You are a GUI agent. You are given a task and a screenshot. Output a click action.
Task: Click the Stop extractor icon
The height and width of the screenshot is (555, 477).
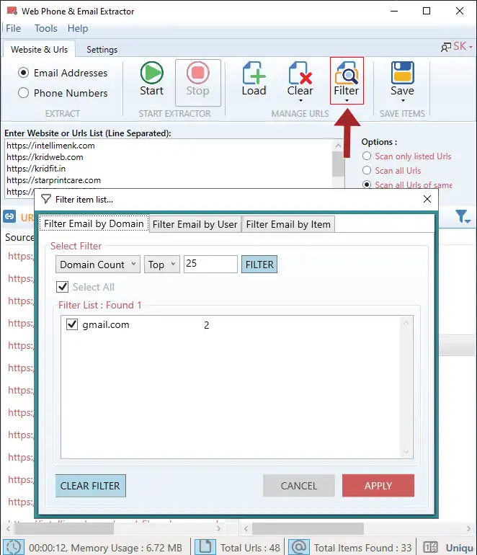[x=198, y=73]
